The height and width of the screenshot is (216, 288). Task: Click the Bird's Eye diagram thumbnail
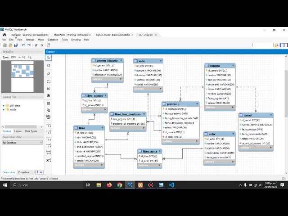click(x=22, y=77)
